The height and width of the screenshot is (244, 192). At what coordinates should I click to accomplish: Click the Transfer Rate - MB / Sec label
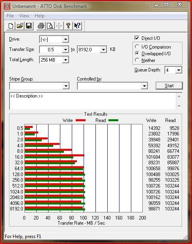coord(81,223)
